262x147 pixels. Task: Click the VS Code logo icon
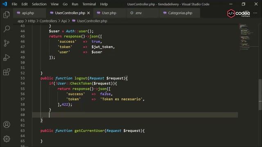(5, 4)
